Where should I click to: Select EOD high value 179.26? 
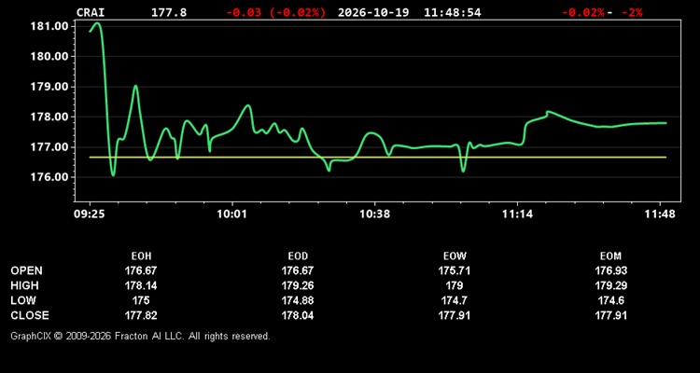298,285
